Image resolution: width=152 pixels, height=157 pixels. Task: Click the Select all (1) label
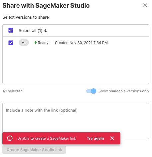click(30, 31)
